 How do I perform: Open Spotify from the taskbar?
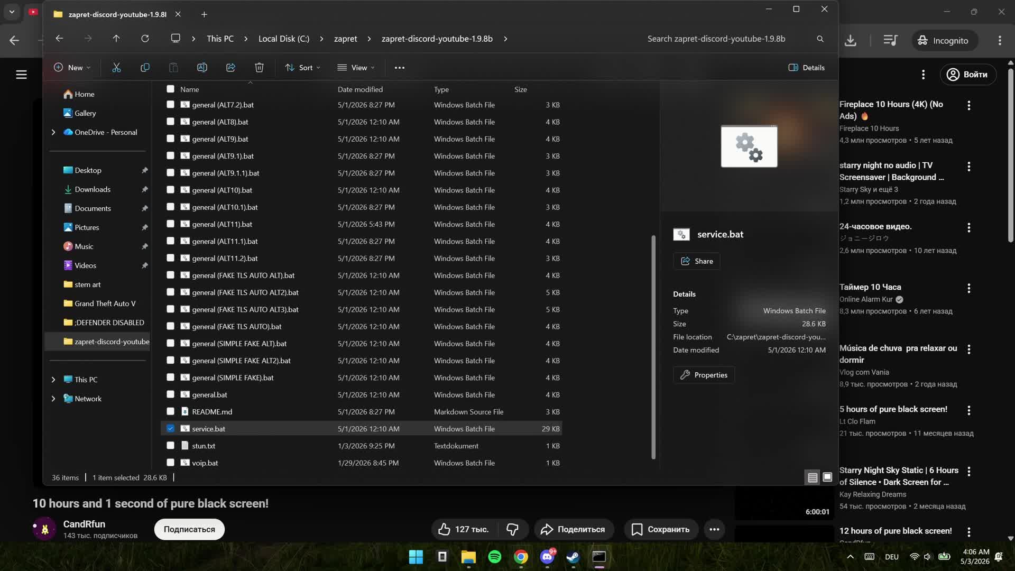(x=495, y=557)
